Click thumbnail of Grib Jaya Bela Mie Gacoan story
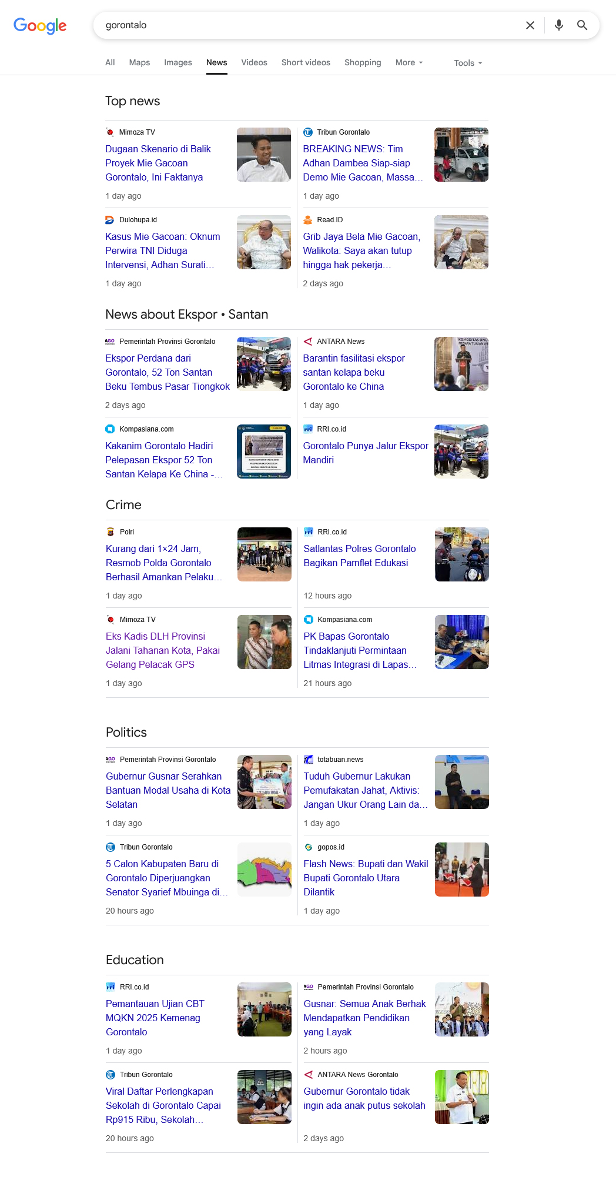 (461, 242)
